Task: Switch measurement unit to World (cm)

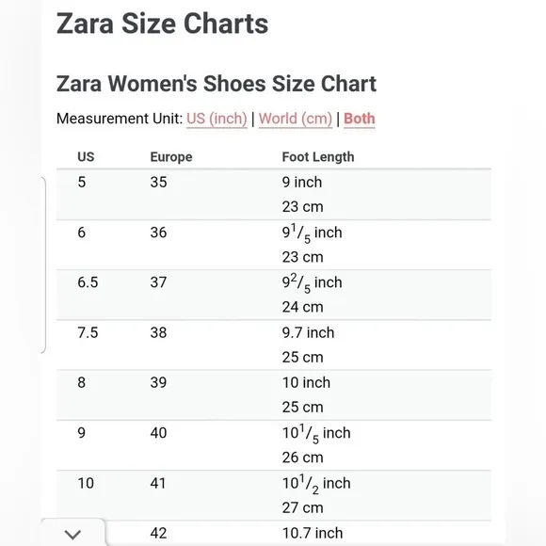Action: tap(296, 119)
